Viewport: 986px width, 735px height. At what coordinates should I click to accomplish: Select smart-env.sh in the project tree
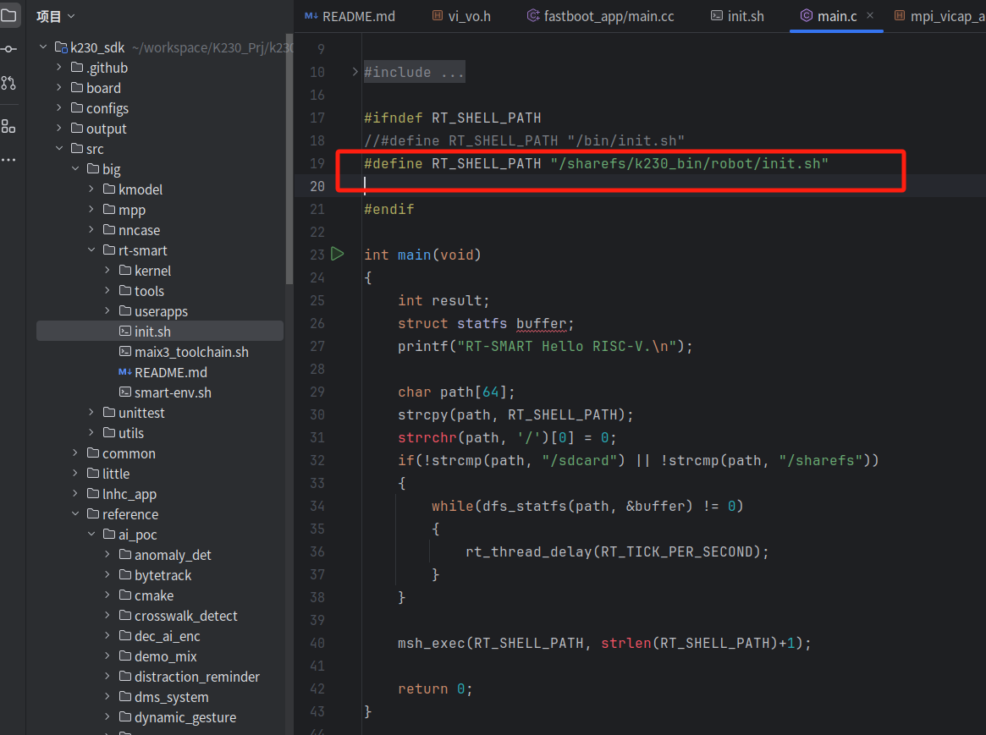pos(173,392)
